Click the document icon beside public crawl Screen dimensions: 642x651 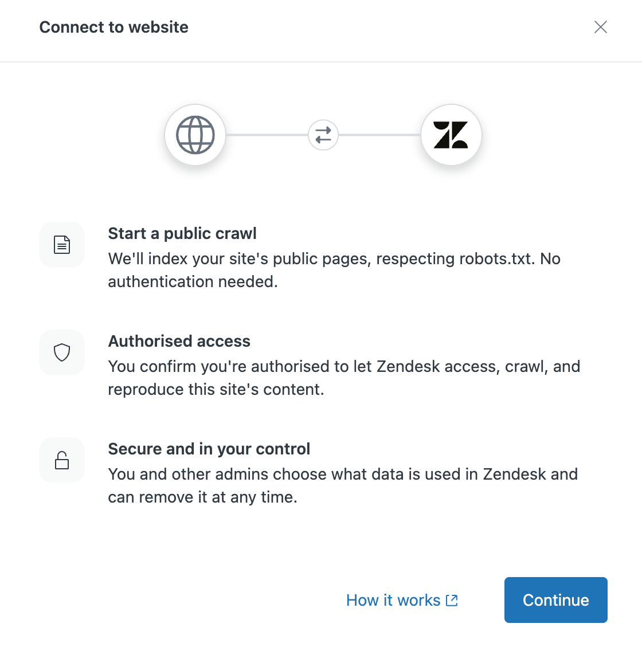click(x=62, y=245)
